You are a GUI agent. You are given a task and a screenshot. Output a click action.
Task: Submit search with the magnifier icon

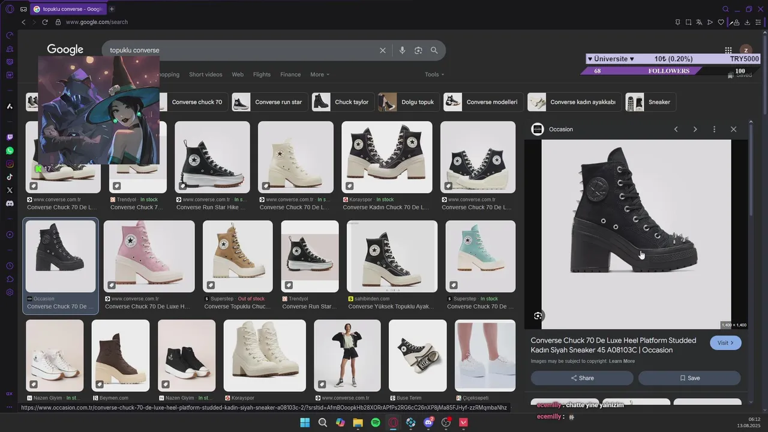click(x=434, y=50)
